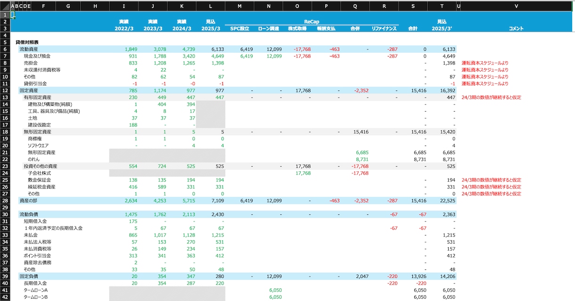Select the 現金及び預金 row label
Screen dimensions: 575x301
click(x=37, y=56)
